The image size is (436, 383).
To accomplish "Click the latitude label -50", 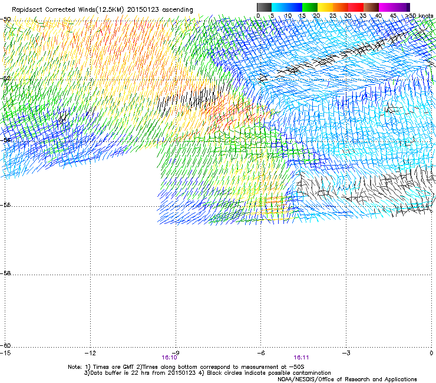I will tap(5, 19).
